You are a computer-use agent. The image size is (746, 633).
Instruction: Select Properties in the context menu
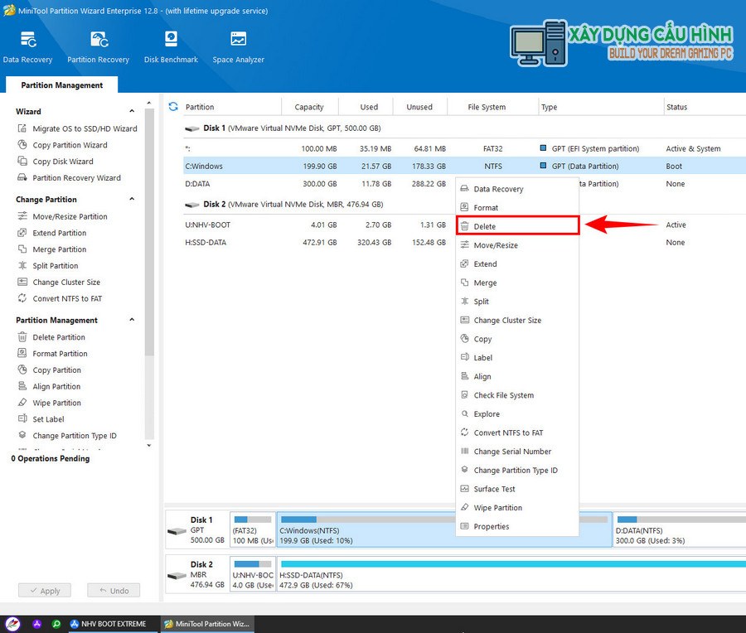point(491,527)
